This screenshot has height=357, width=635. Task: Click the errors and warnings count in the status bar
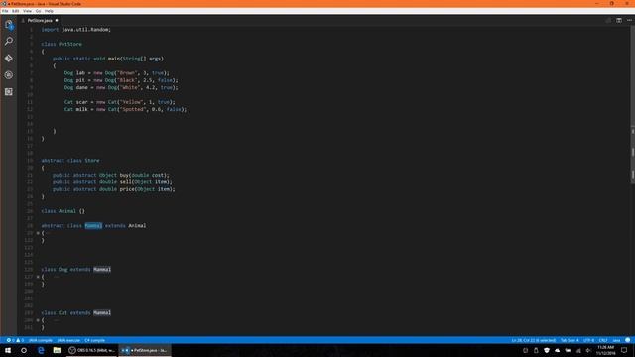(15, 340)
